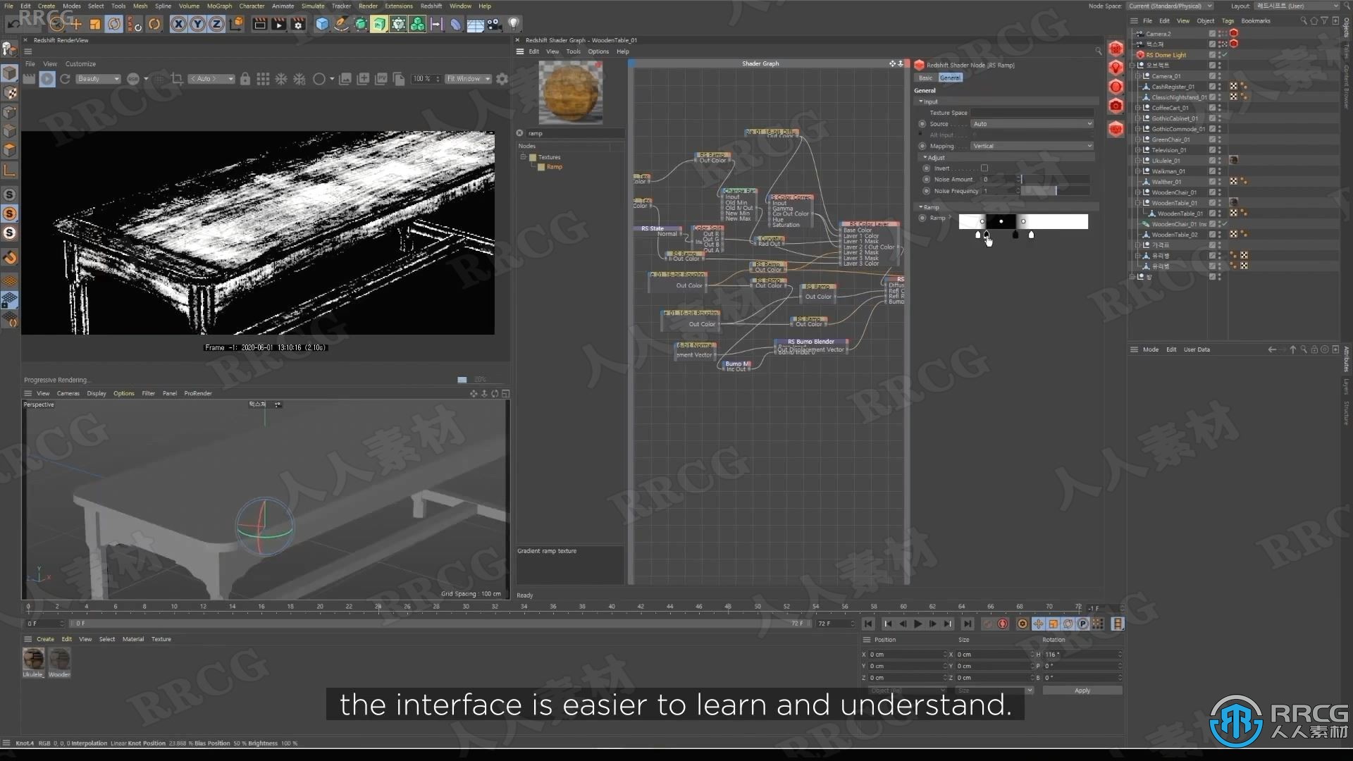
Task: Open the Auto dropdown in RenderView
Action: click(x=211, y=79)
